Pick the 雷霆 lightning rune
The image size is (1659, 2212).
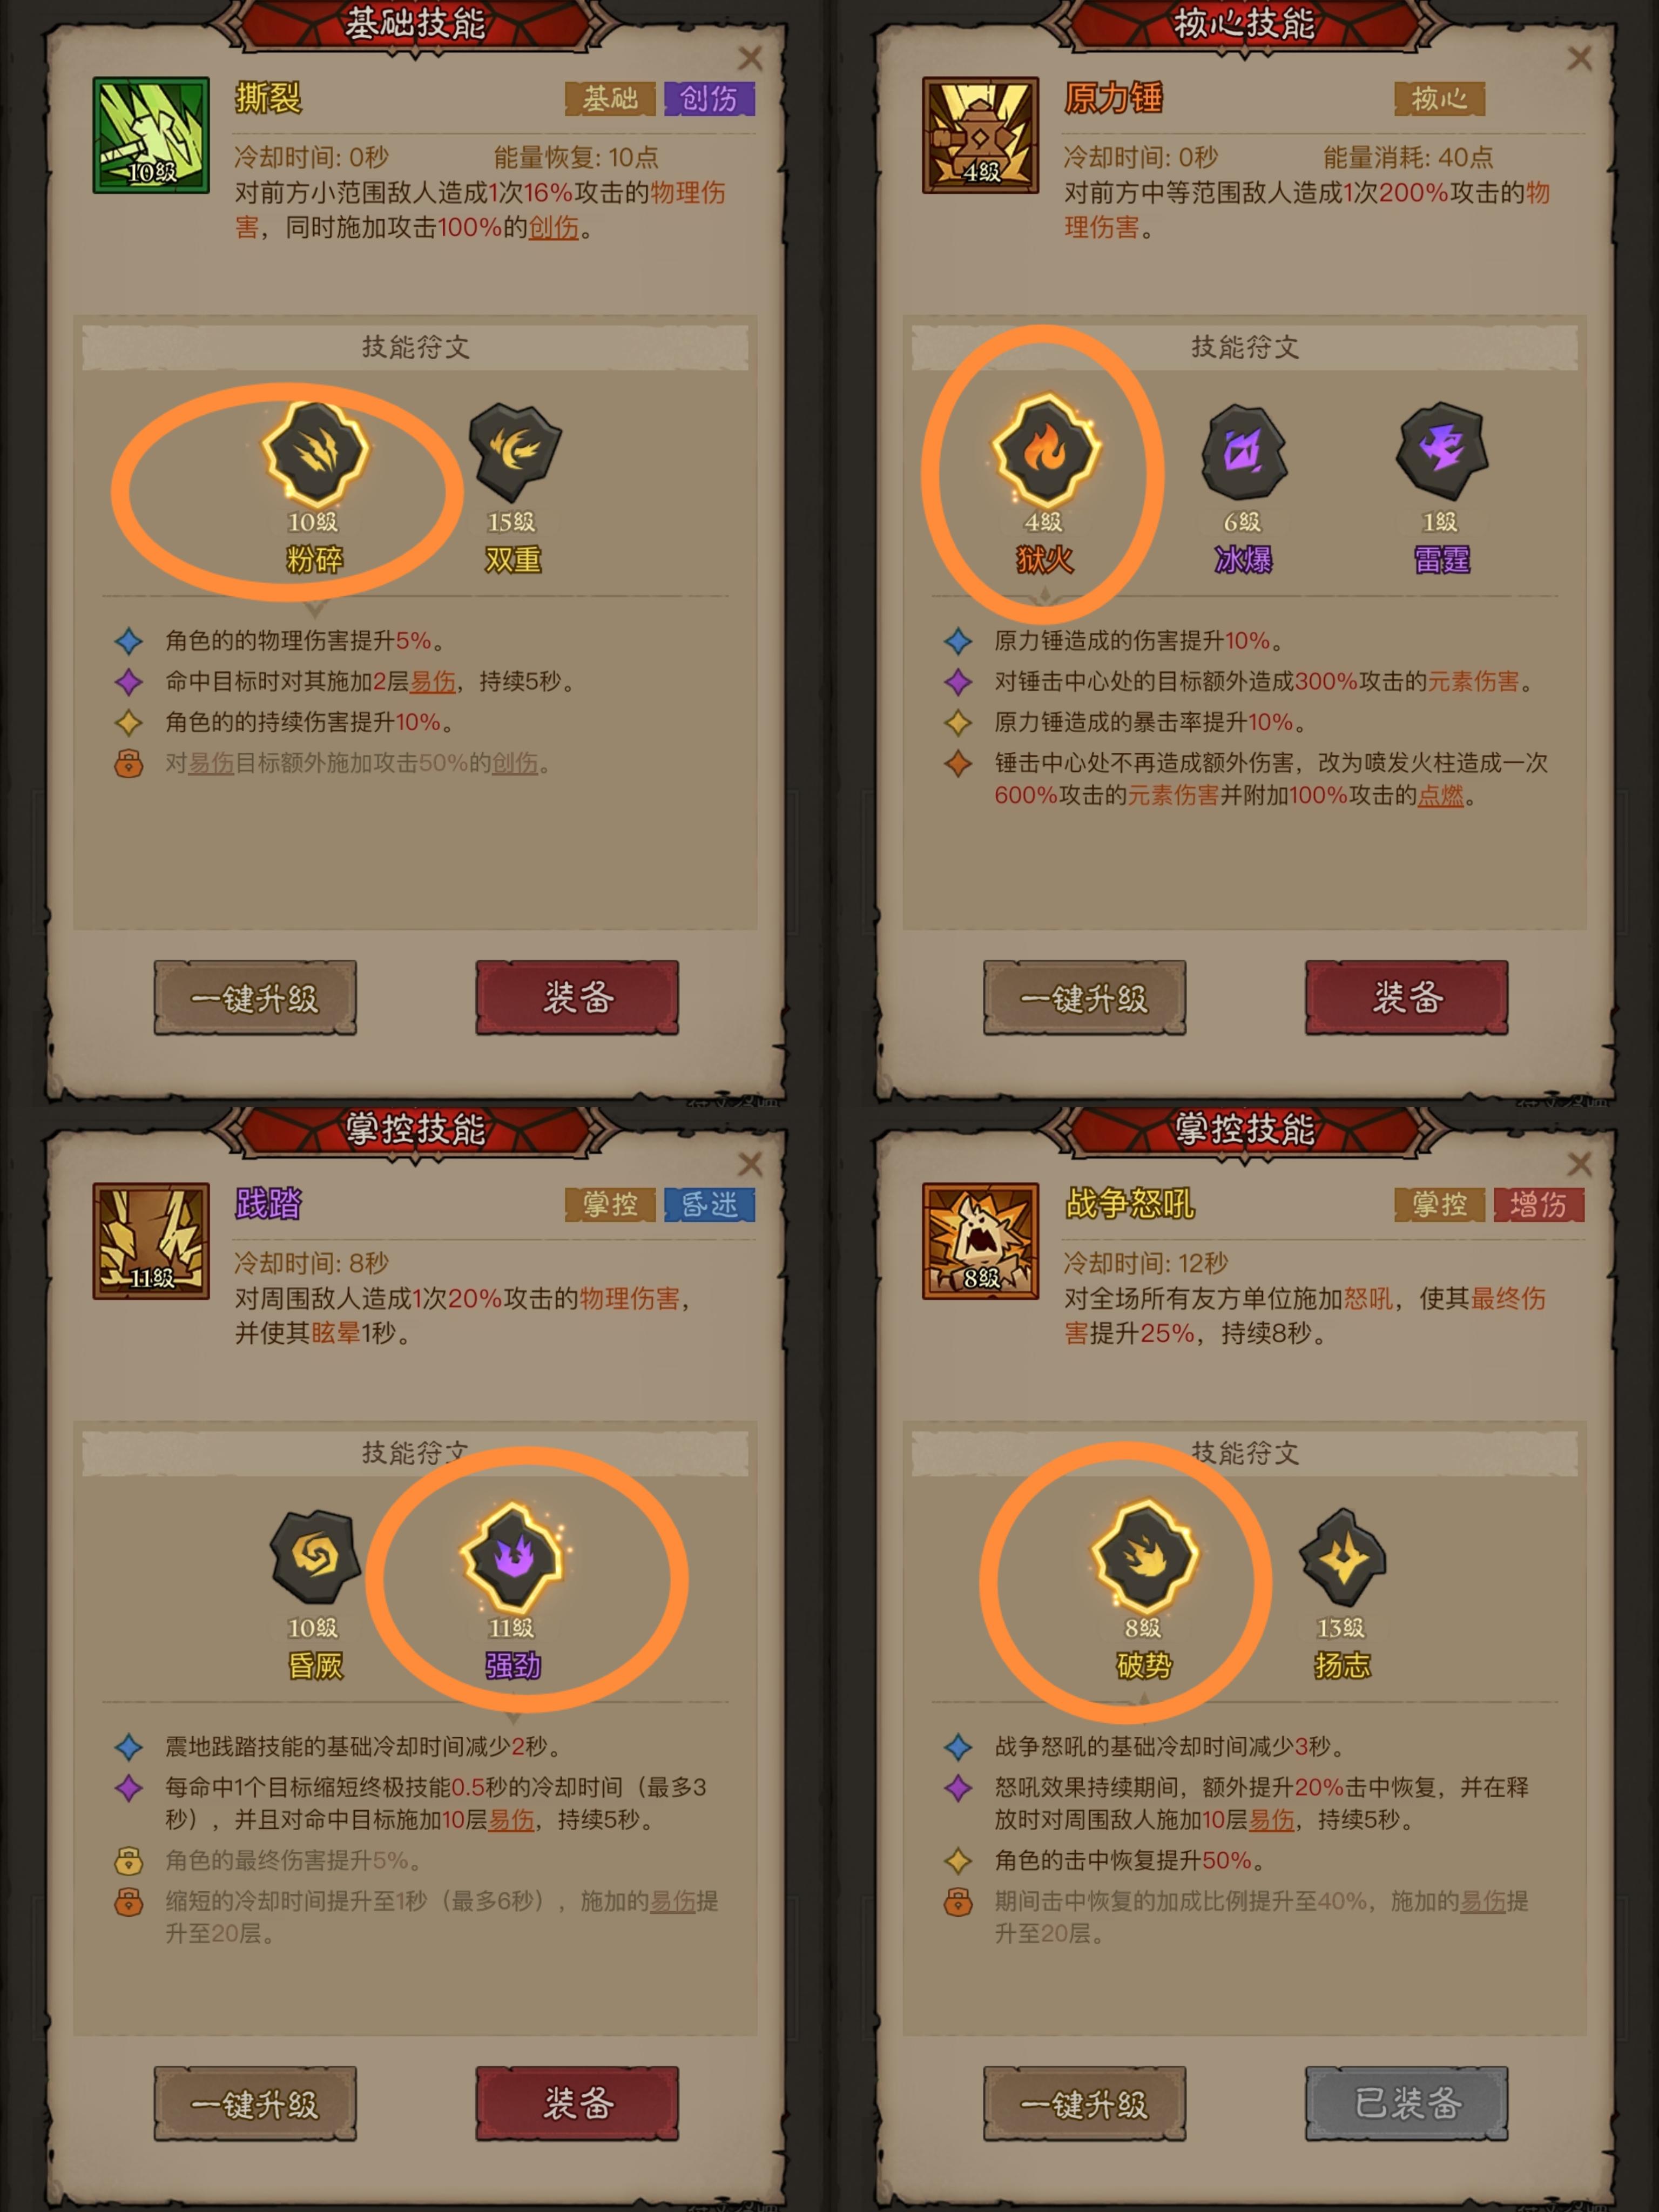tap(1442, 452)
